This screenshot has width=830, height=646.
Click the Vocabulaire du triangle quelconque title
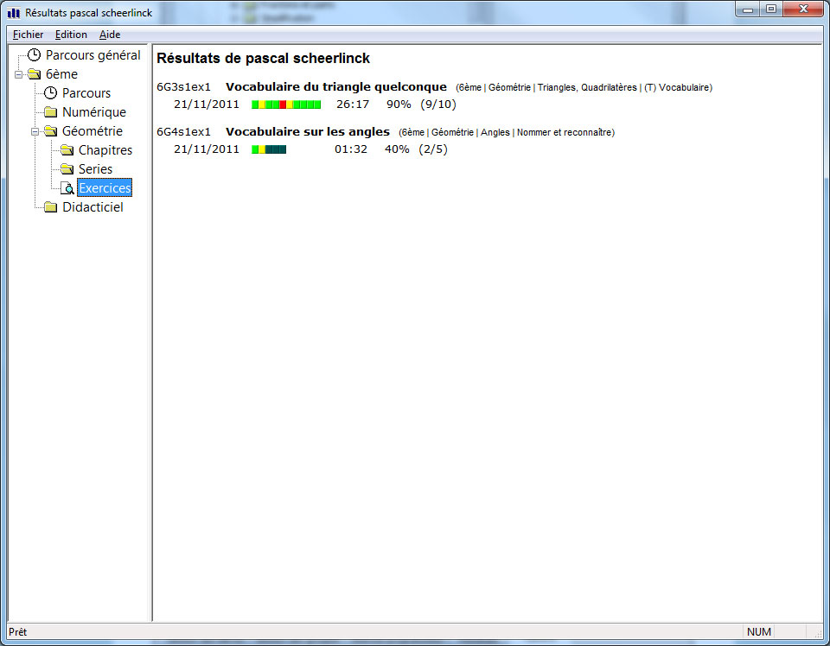pyautogui.click(x=335, y=87)
